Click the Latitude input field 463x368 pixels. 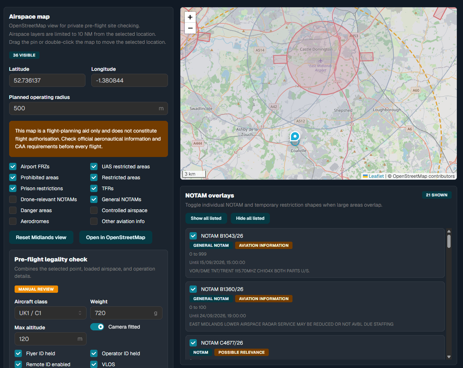47,80
